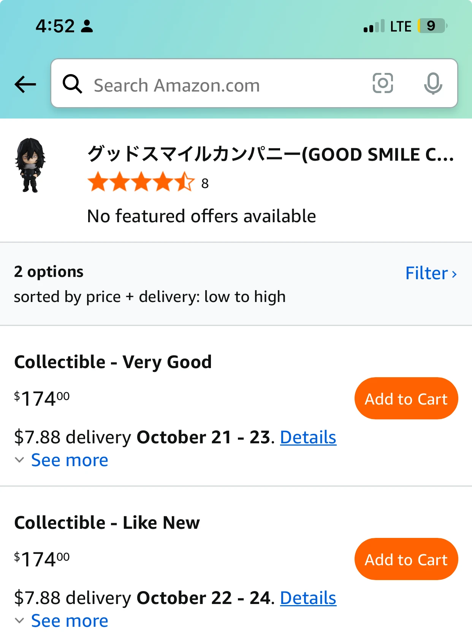
Task: Tap the microphone voice search icon
Action: [x=433, y=83]
